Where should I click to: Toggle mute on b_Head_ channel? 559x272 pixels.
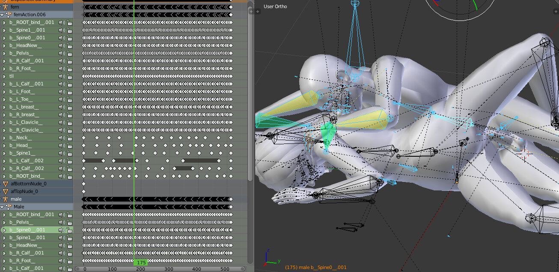click(x=62, y=145)
